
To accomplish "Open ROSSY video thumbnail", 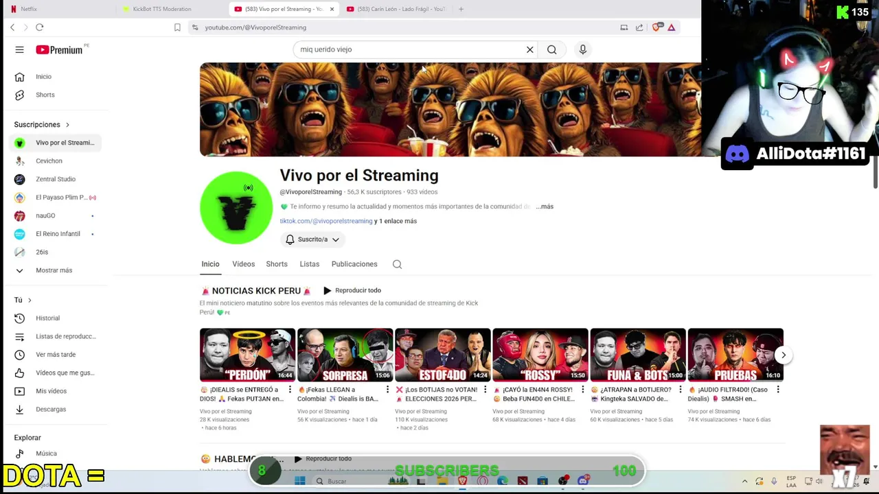I will [540, 355].
